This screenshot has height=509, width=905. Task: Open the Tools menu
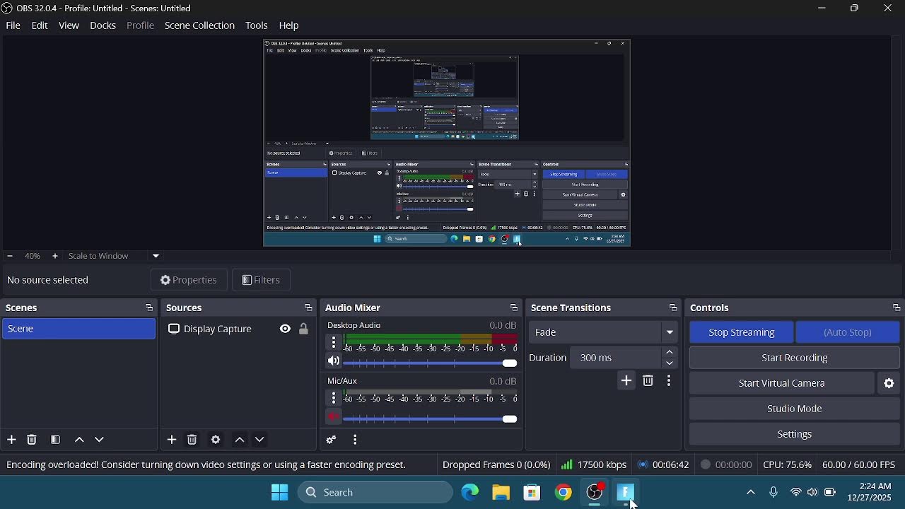coord(257,25)
